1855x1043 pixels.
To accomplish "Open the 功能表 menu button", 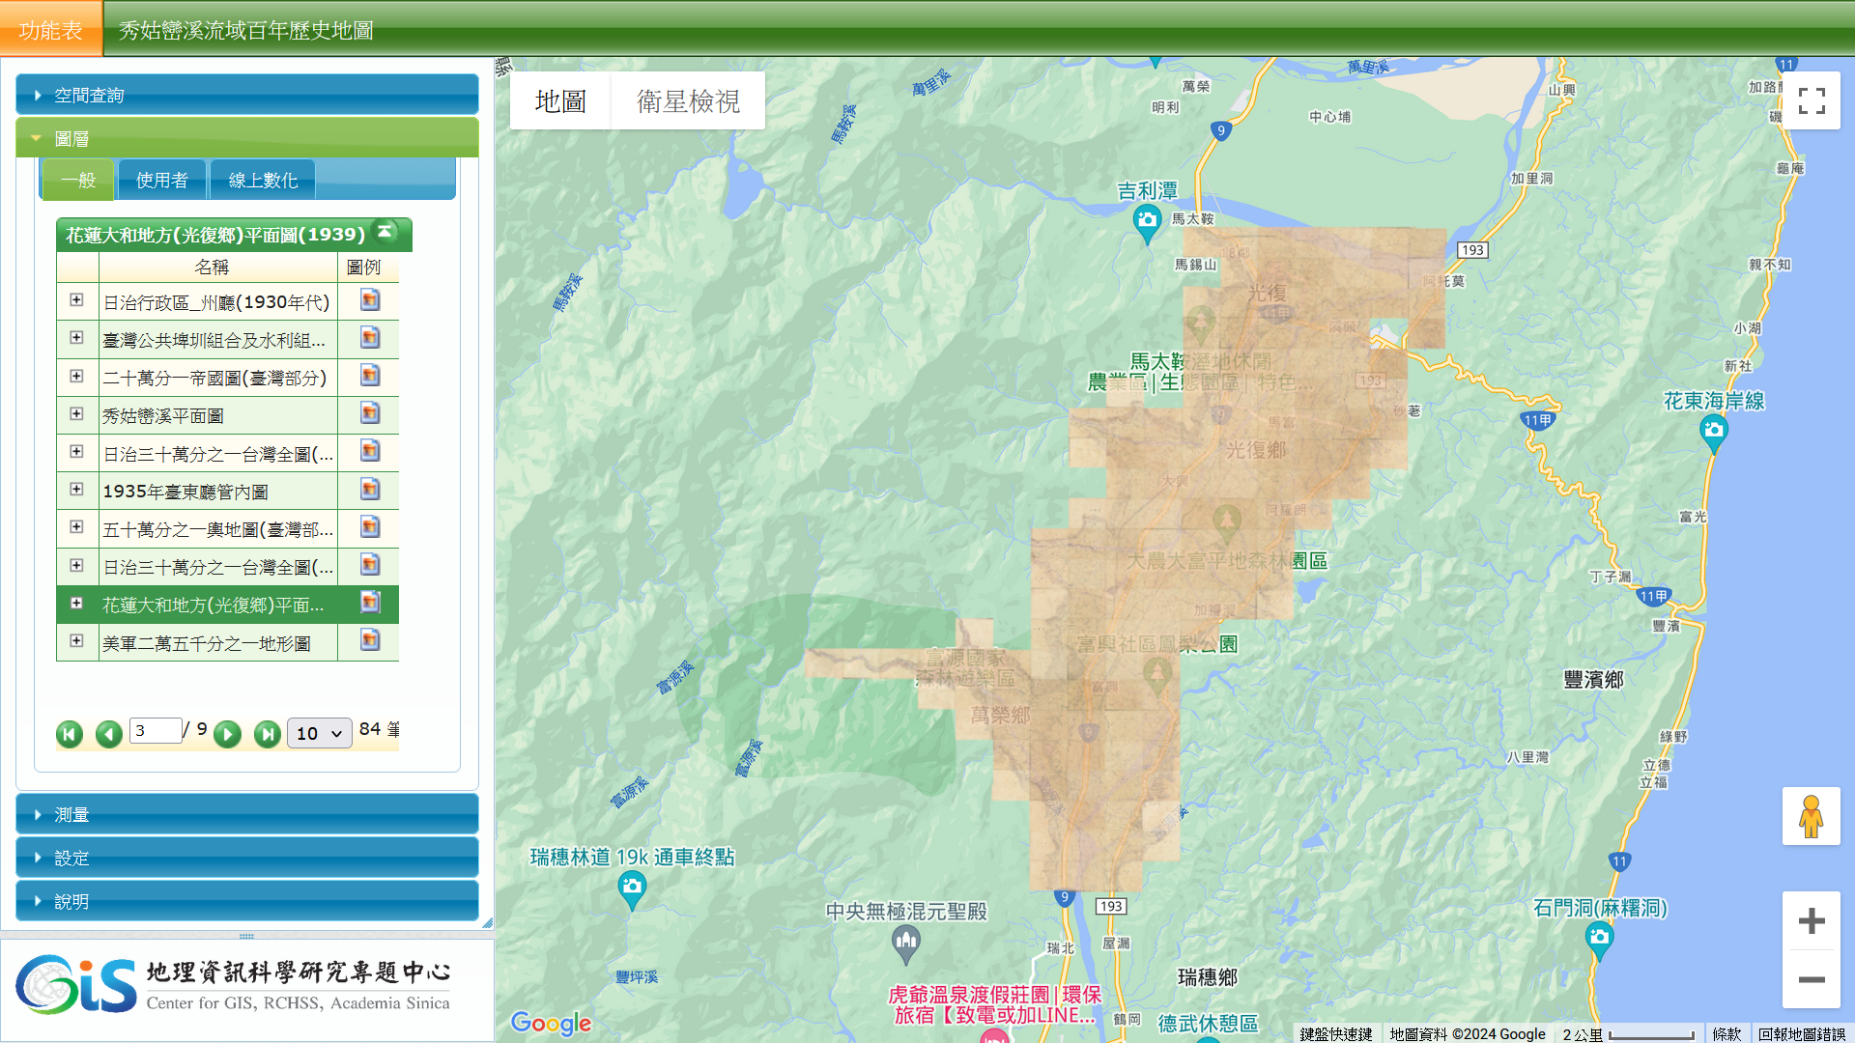I will (x=50, y=30).
